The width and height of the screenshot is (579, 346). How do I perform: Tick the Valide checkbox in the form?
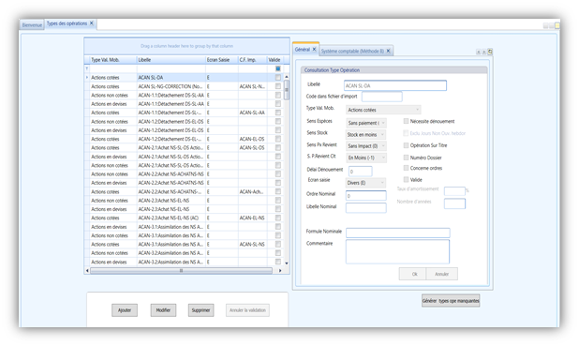point(407,180)
